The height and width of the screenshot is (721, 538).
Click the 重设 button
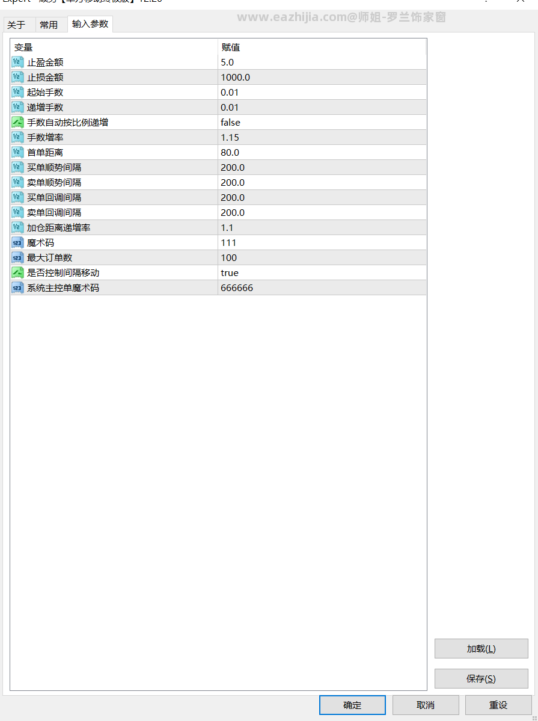498,705
